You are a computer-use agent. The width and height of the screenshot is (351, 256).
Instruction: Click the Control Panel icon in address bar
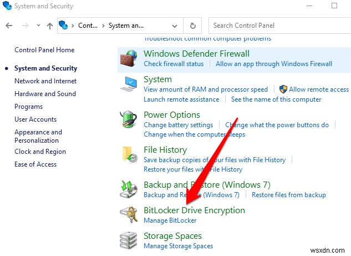tap(63, 25)
